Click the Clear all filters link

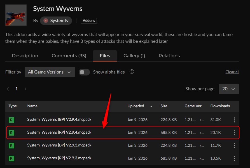(x=232, y=72)
